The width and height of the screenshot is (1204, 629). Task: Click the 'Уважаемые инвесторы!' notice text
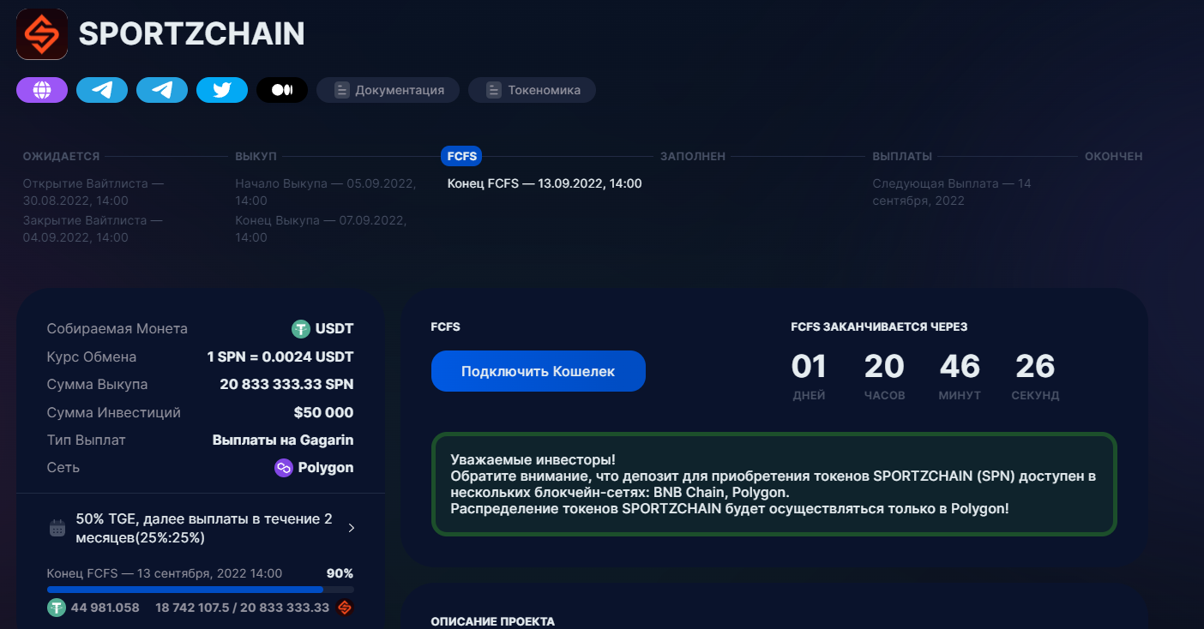533,460
